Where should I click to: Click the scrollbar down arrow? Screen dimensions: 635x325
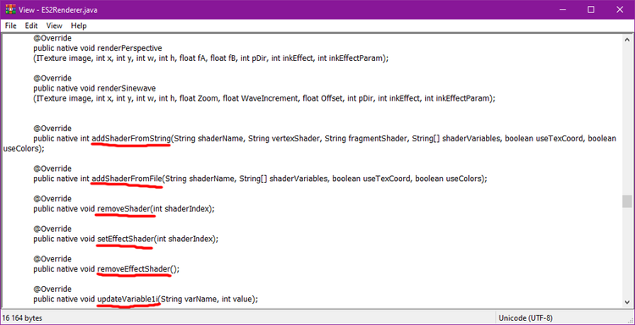click(x=627, y=302)
